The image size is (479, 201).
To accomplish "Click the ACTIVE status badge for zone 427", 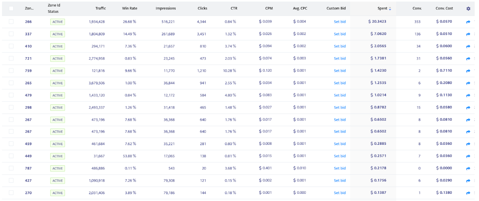I will click(57, 181).
